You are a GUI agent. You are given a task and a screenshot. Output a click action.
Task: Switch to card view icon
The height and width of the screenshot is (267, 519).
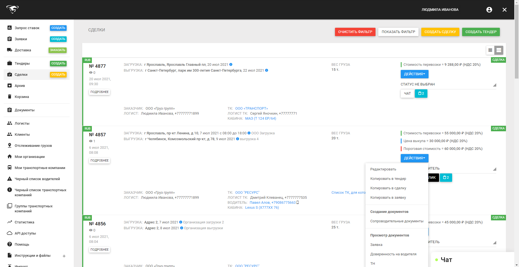(x=499, y=50)
